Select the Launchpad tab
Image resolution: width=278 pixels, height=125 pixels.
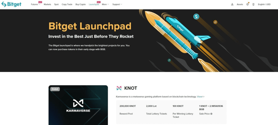tap(94, 4)
